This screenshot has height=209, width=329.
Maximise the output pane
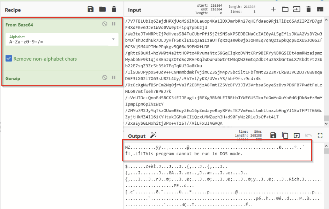[320, 136]
